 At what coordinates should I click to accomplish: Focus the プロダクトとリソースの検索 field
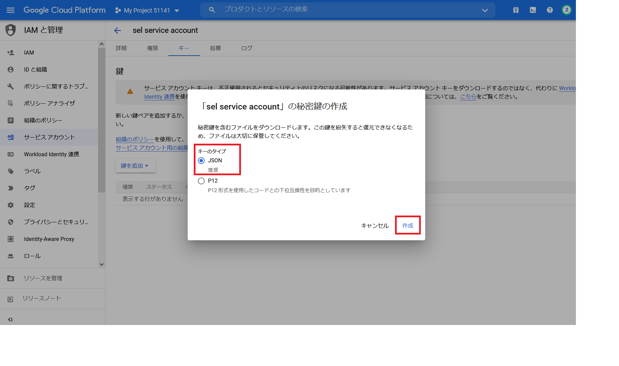348,9
